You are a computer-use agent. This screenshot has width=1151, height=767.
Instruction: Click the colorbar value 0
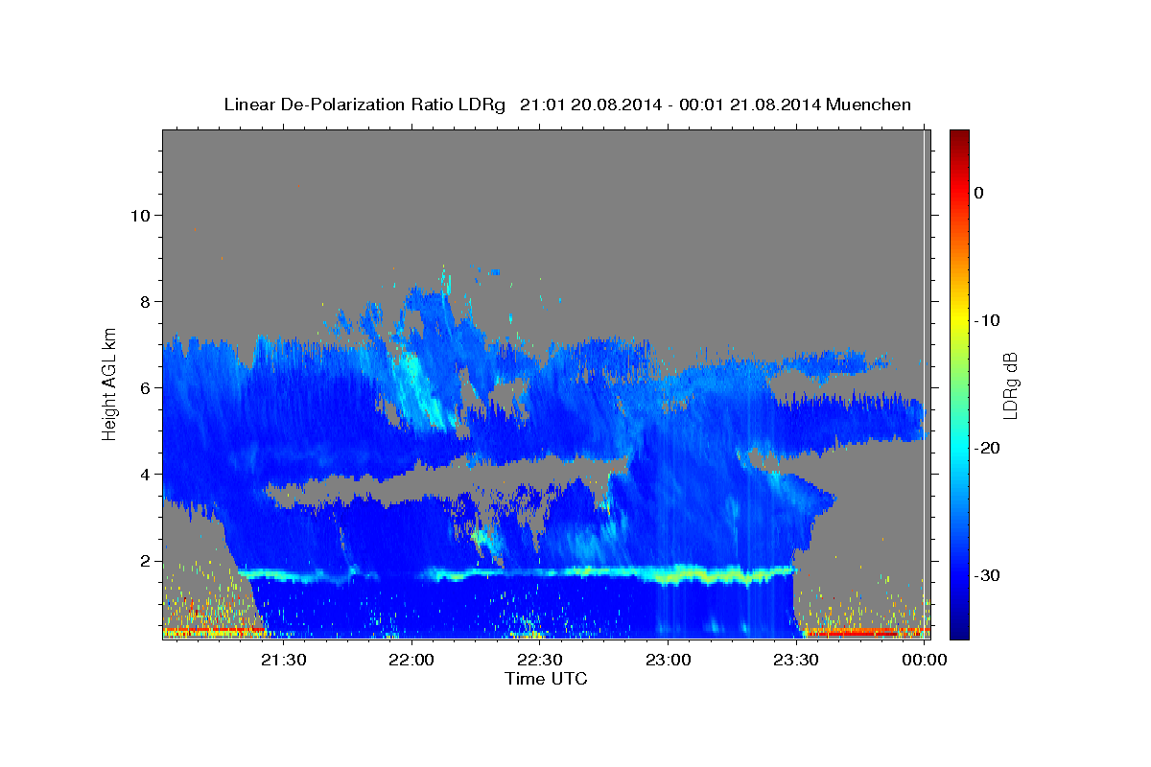tap(979, 193)
